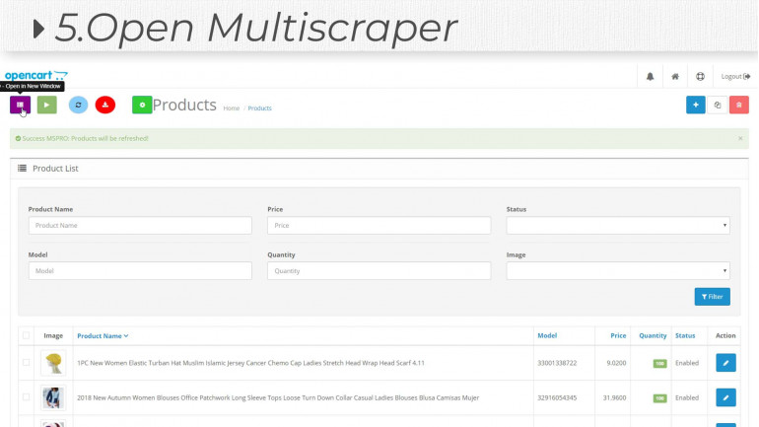Click Products breadcrumb link
This screenshot has height=427, width=759.
pos(260,107)
